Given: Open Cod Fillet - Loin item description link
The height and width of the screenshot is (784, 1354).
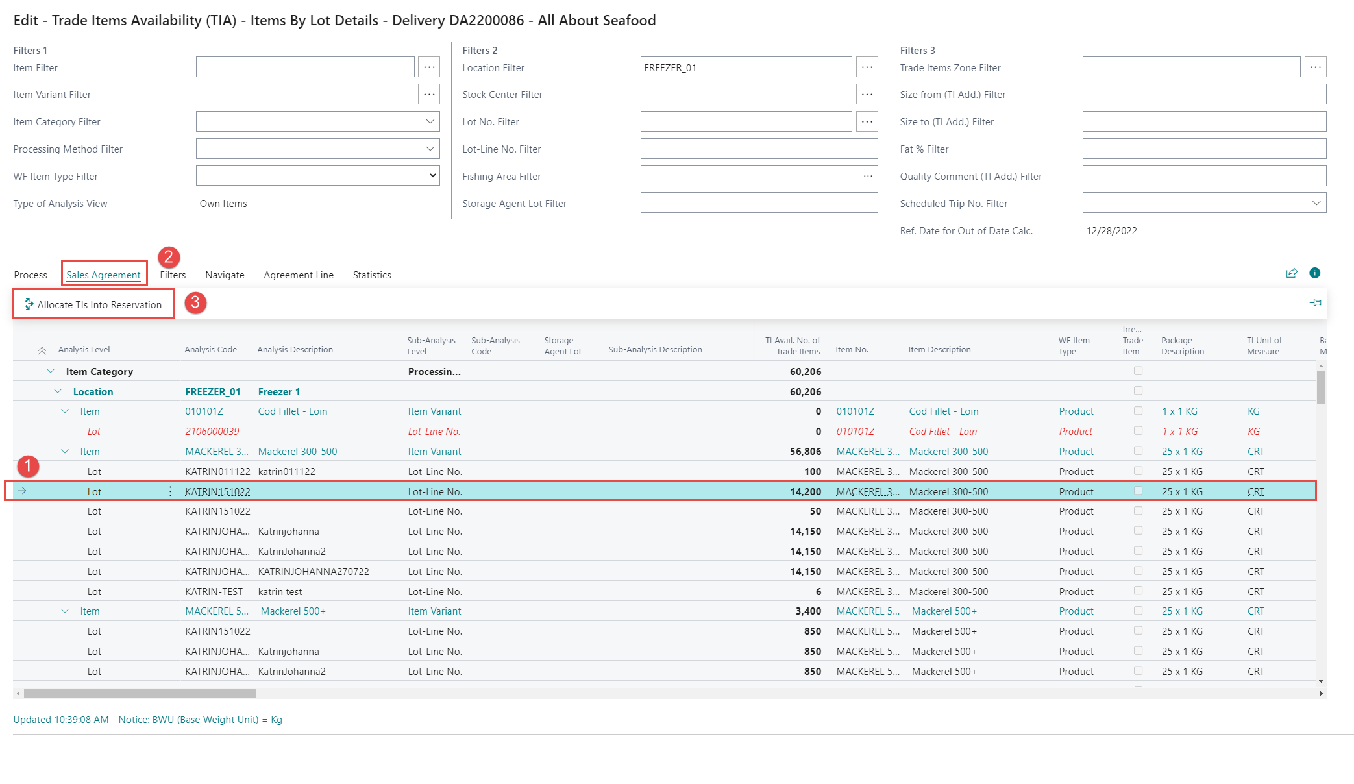Looking at the screenshot, I should (x=943, y=411).
